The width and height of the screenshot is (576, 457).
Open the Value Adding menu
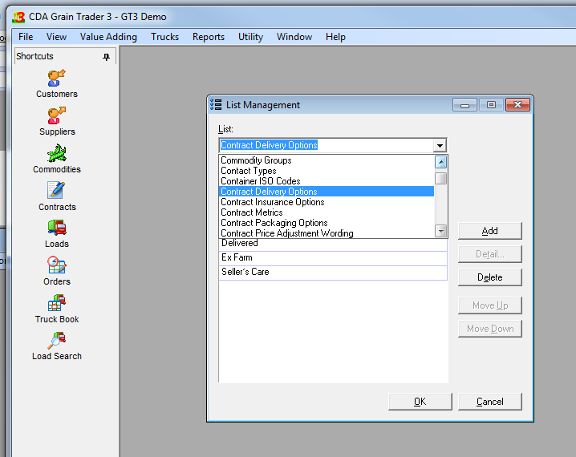[x=108, y=37]
